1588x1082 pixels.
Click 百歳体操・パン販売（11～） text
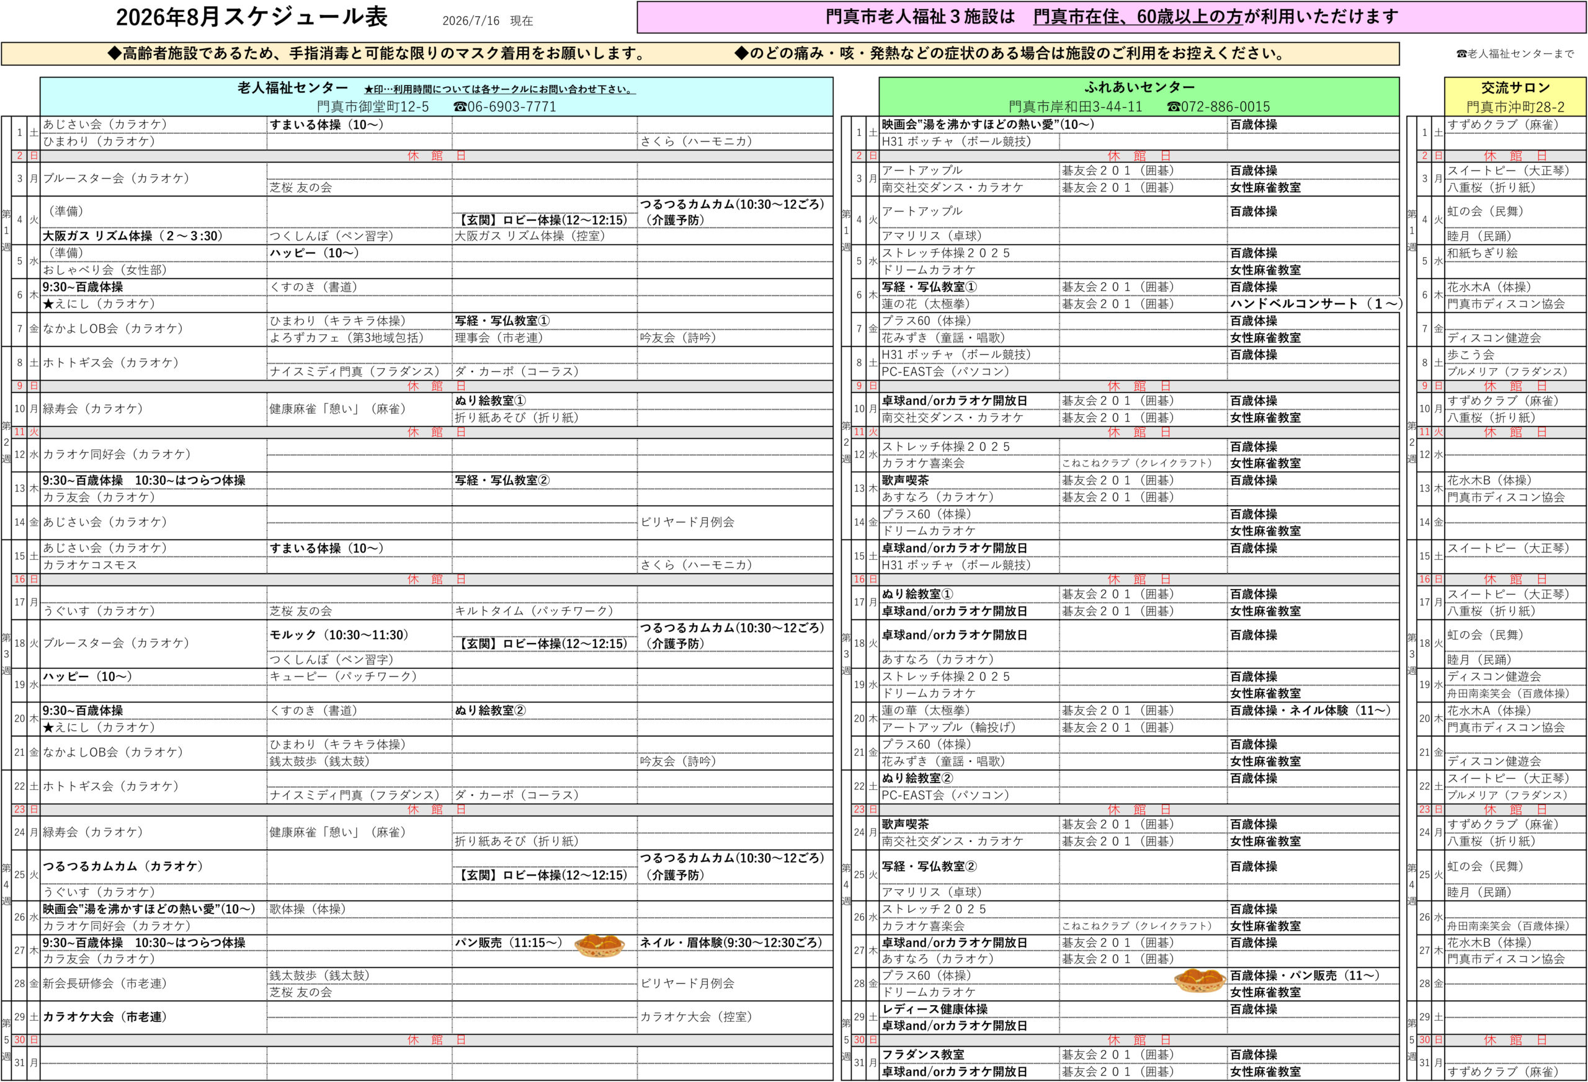coord(1305,975)
